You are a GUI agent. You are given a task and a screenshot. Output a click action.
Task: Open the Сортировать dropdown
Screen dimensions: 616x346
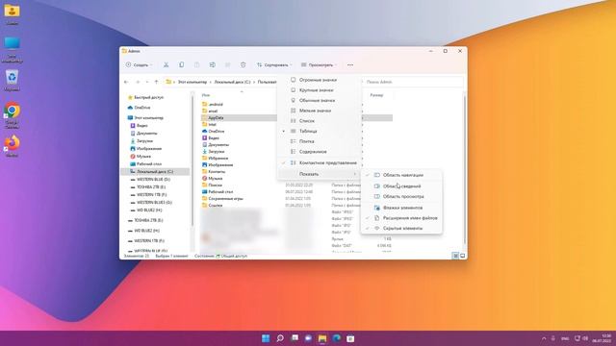pyautogui.click(x=274, y=64)
